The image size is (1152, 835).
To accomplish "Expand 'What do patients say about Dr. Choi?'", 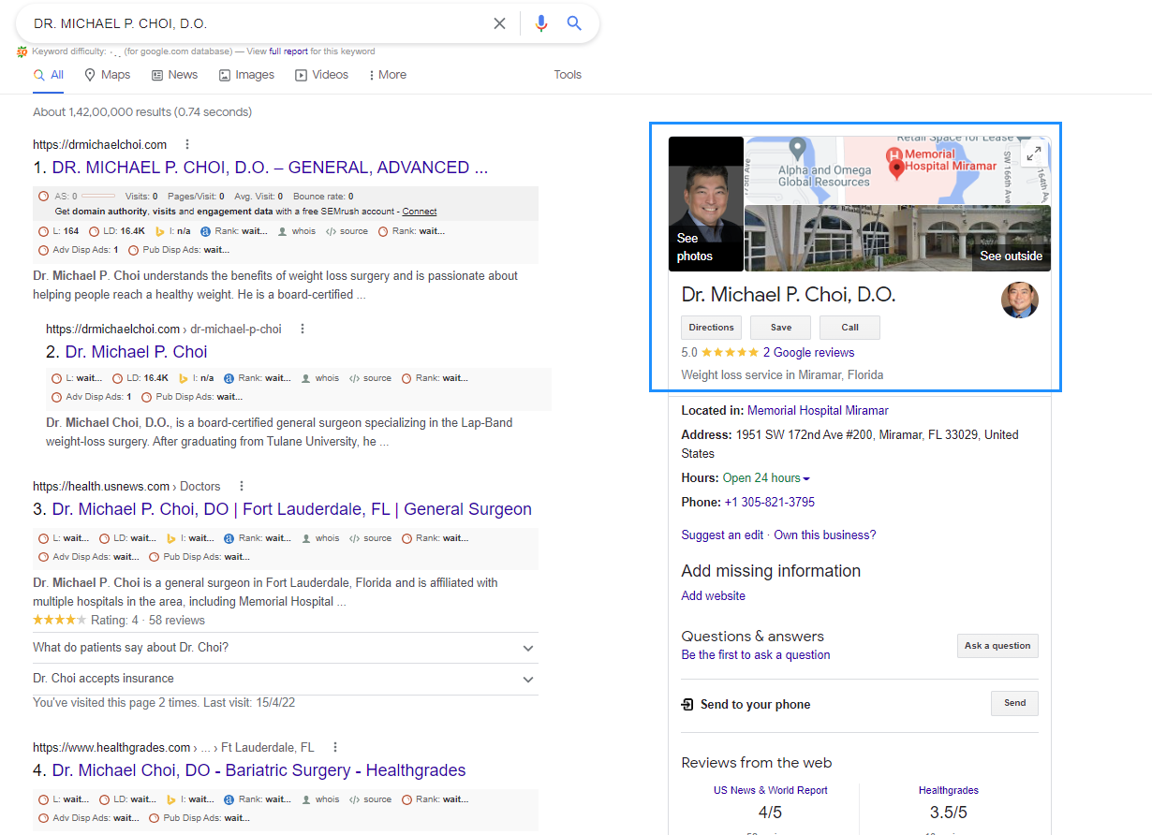I will [286, 648].
